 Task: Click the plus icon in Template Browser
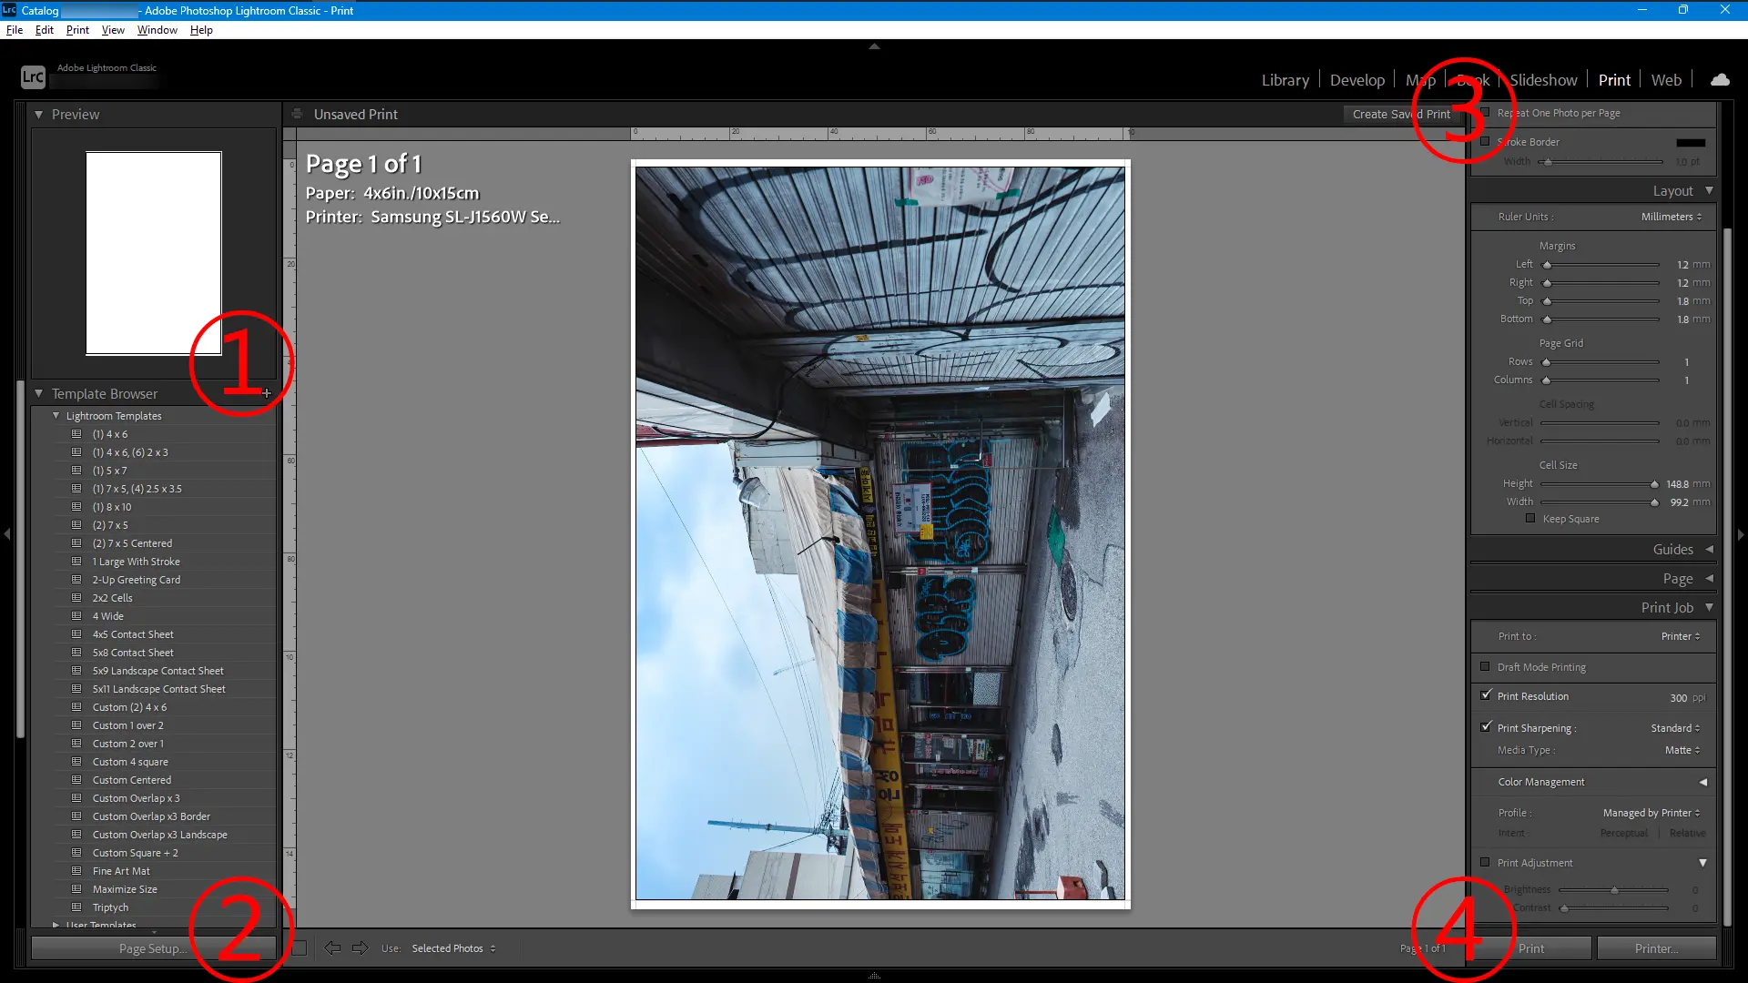click(267, 393)
